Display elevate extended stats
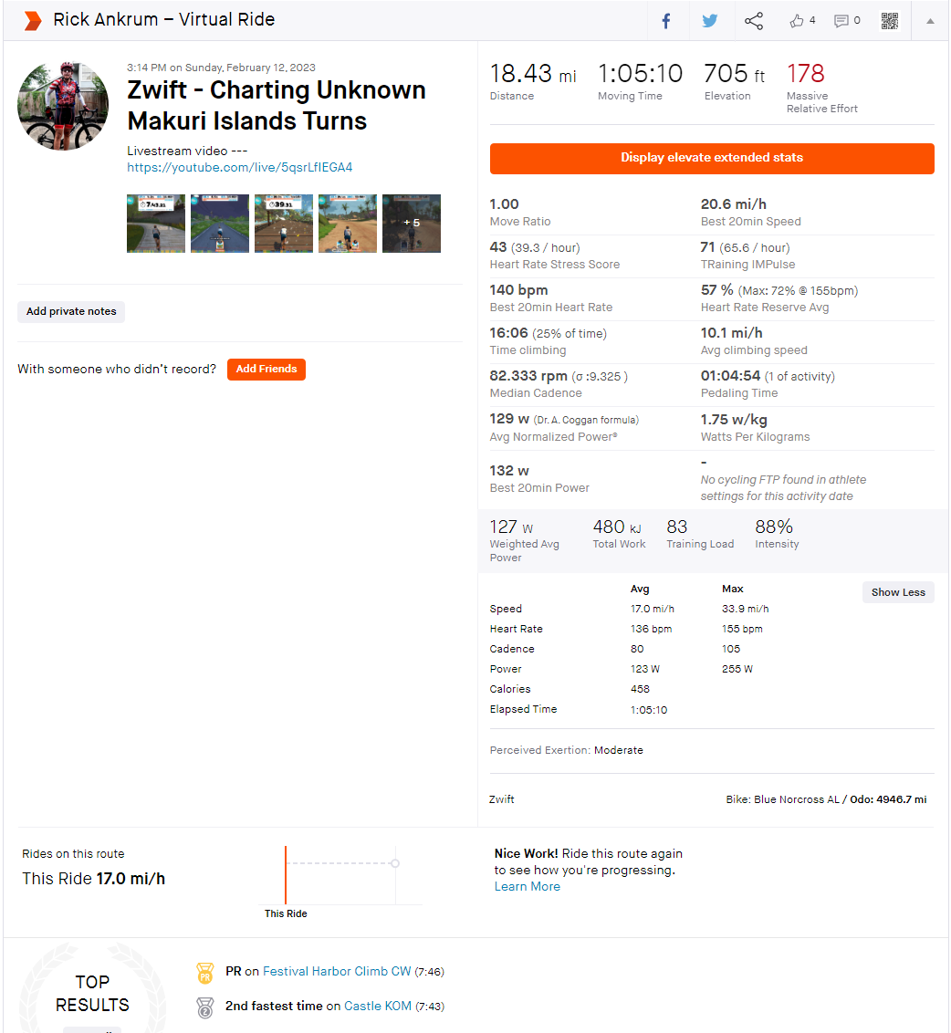Viewport: 951px width, 1033px height. (712, 158)
